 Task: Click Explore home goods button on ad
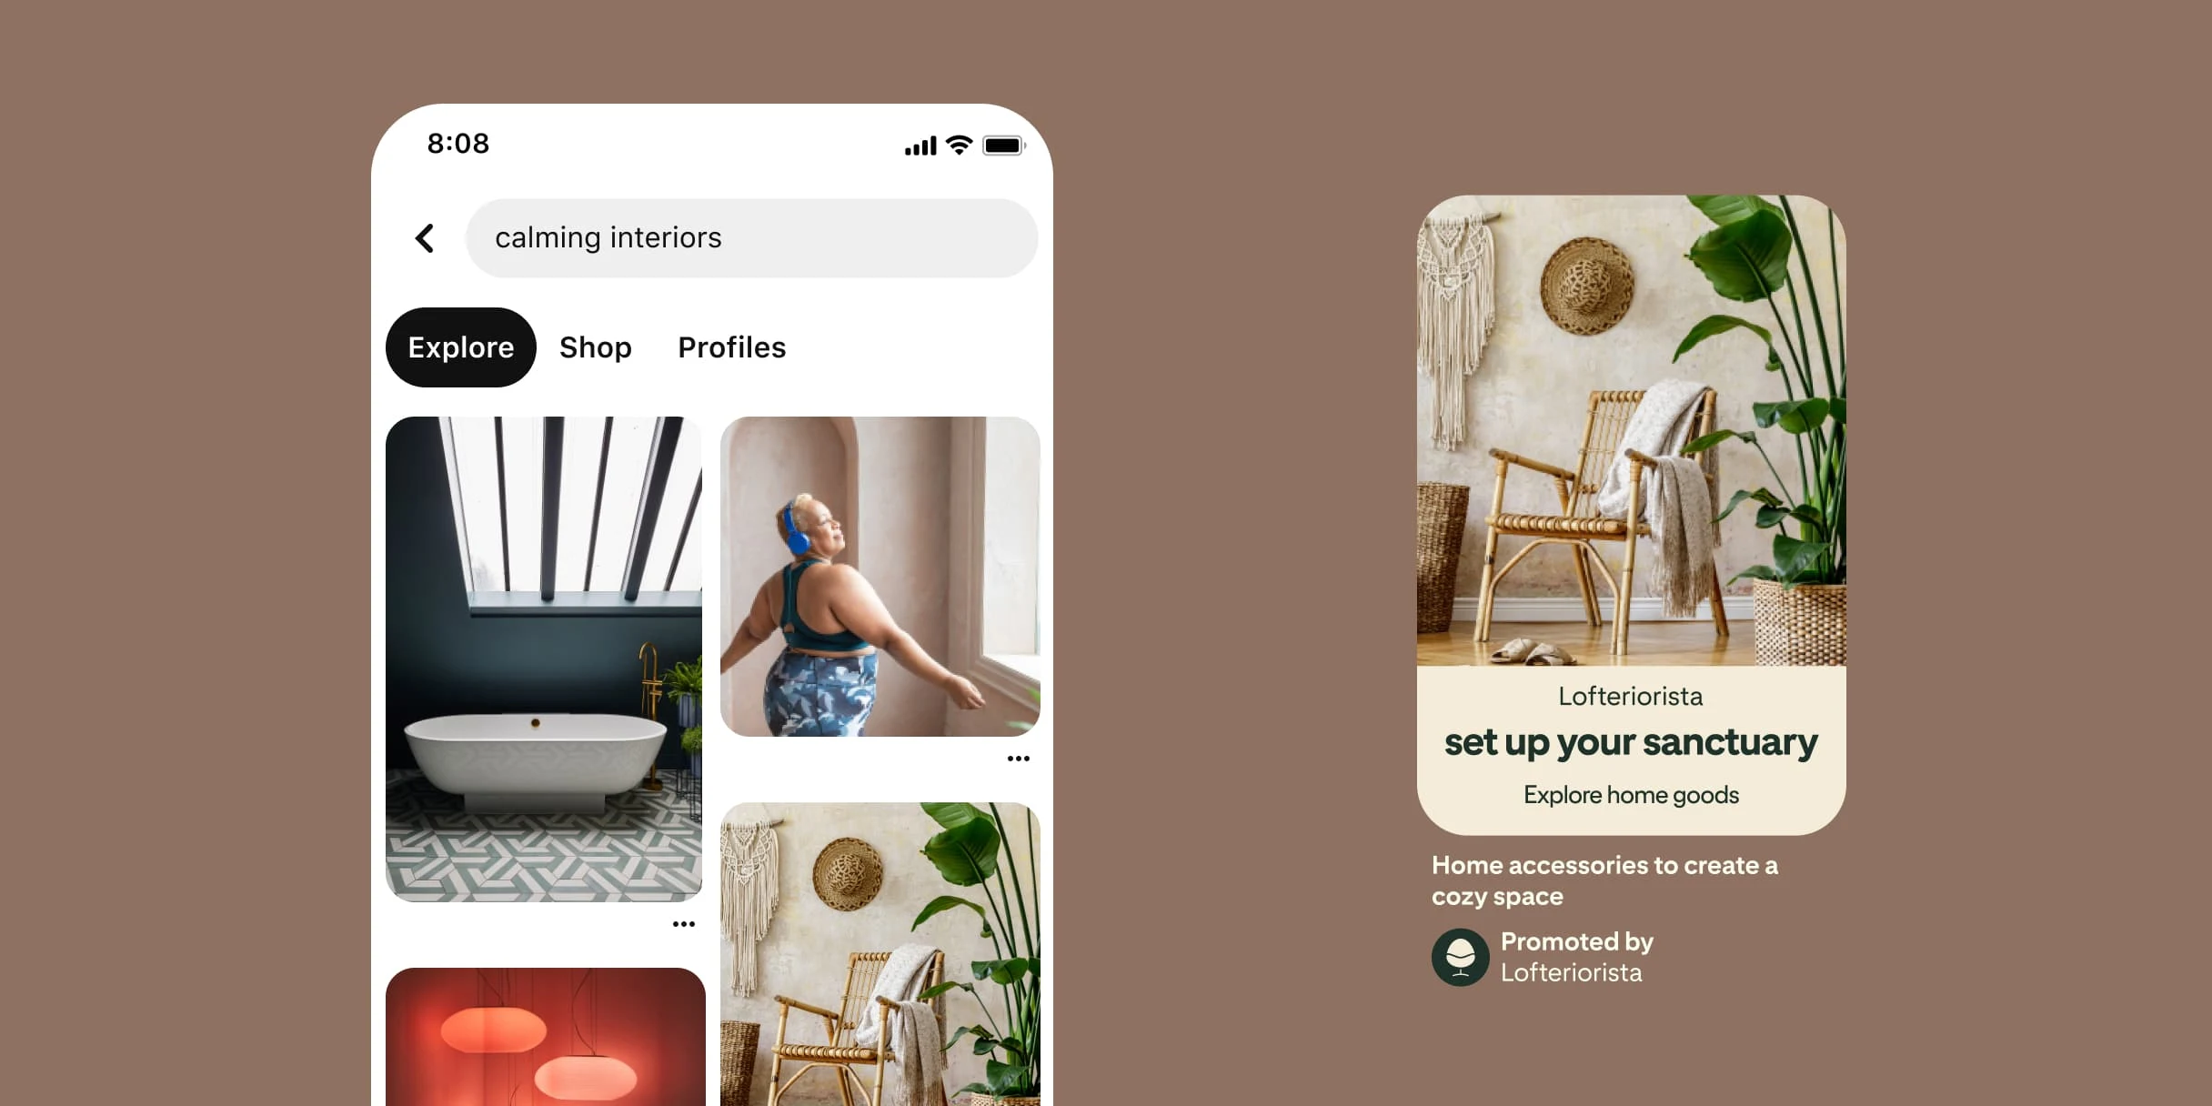click(x=1635, y=794)
